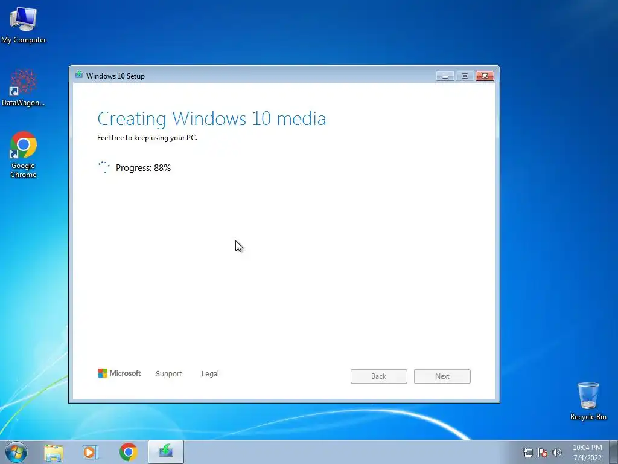The width and height of the screenshot is (618, 464).
Task: Click the Windows 10 Setup title bar icon
Action: pos(79,75)
